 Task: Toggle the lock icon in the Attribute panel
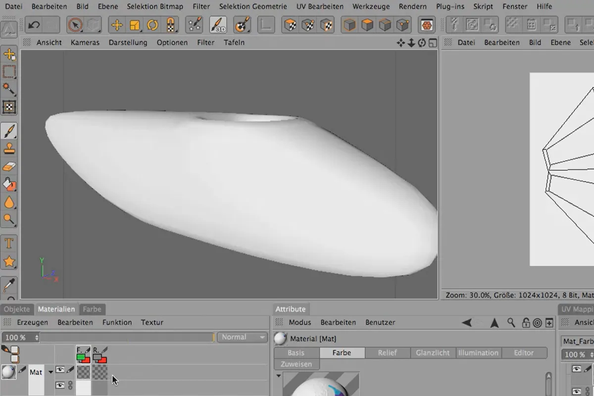(x=526, y=323)
